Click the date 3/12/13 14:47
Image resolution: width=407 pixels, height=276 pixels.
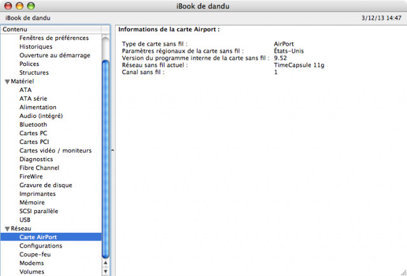point(382,18)
